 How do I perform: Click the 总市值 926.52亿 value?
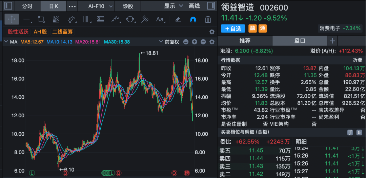pos(353,103)
